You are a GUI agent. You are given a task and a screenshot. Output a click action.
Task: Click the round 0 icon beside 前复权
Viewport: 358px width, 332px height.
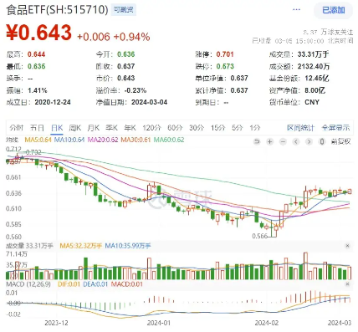click(x=322, y=142)
